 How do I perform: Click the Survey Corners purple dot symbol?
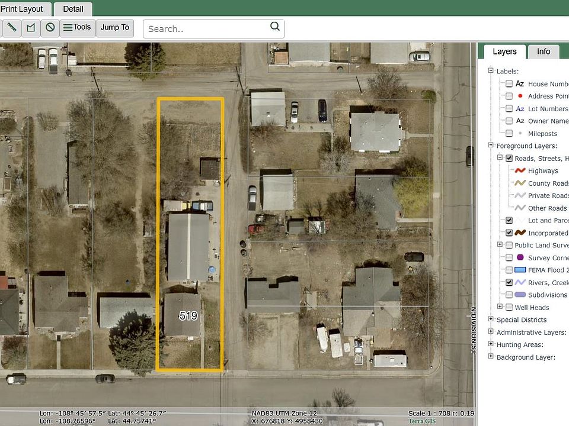point(520,258)
